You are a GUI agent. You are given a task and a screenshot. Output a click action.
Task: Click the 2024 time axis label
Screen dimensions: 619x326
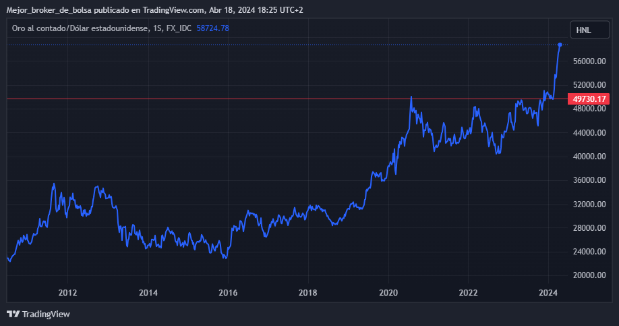tap(548, 293)
